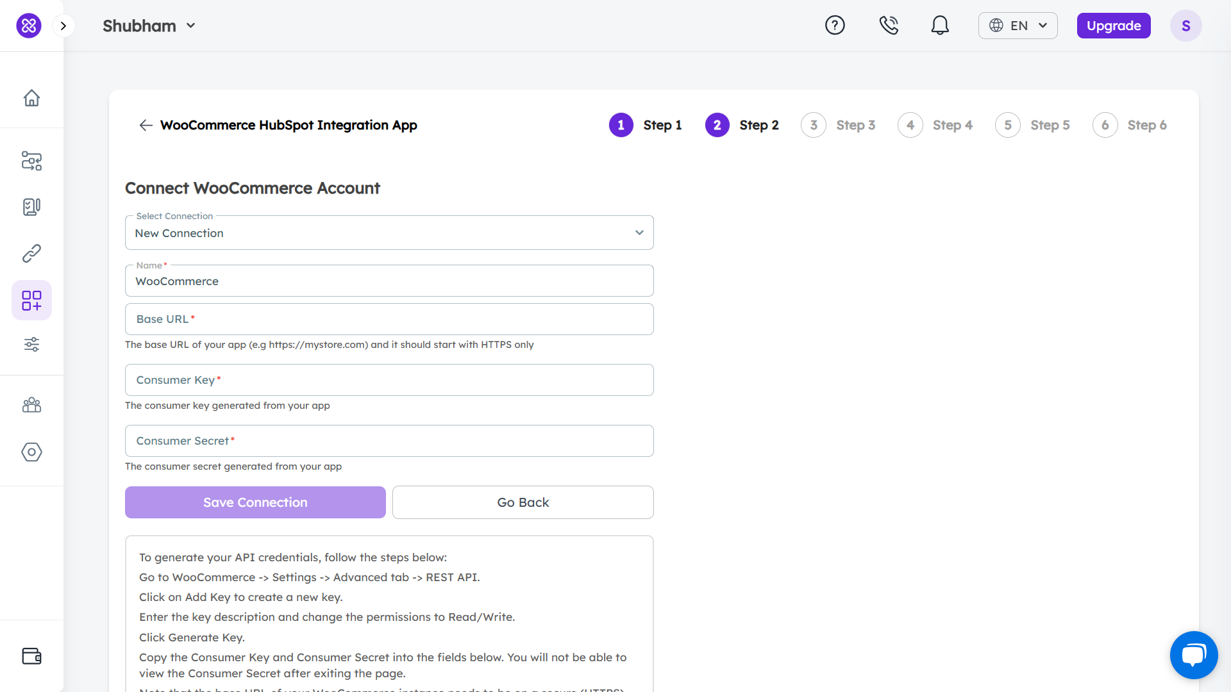Screen dimensions: 1231x692
Task: Open the S user profile avatar
Action: pos(1186,26)
